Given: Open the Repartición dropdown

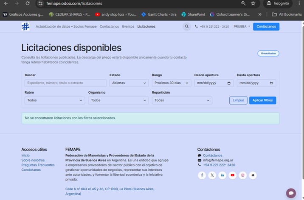Looking at the screenshot, I should [x=182, y=100].
